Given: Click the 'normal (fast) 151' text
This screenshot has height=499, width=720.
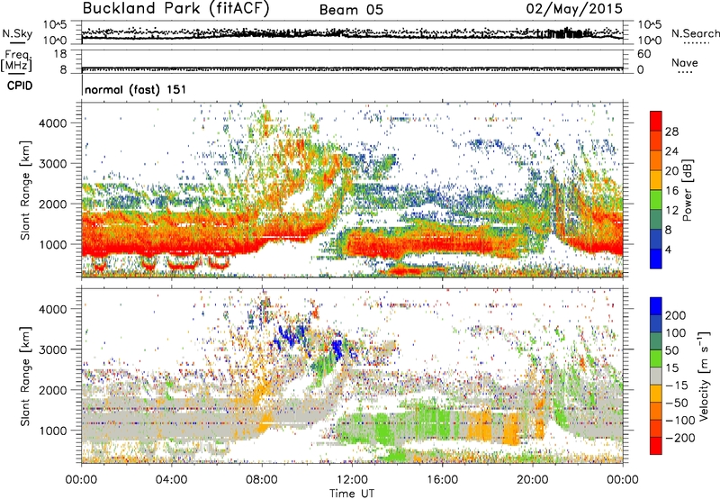Looking at the screenshot, I should [136, 89].
